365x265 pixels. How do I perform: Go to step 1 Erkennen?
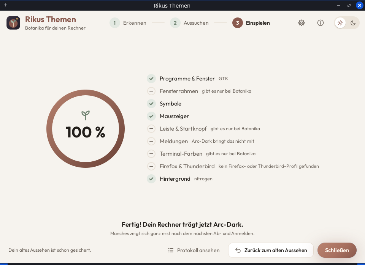(128, 23)
